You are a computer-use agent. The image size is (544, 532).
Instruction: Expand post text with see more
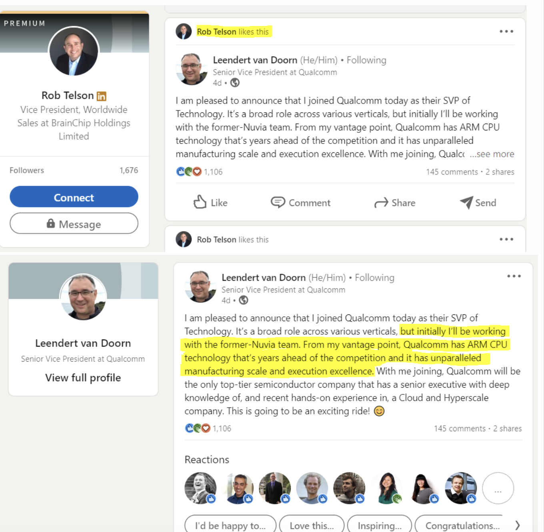(x=492, y=154)
